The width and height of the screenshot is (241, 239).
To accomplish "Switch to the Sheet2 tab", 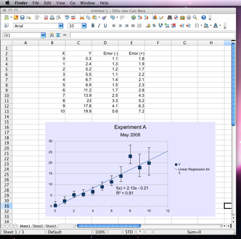I will coord(38,226).
